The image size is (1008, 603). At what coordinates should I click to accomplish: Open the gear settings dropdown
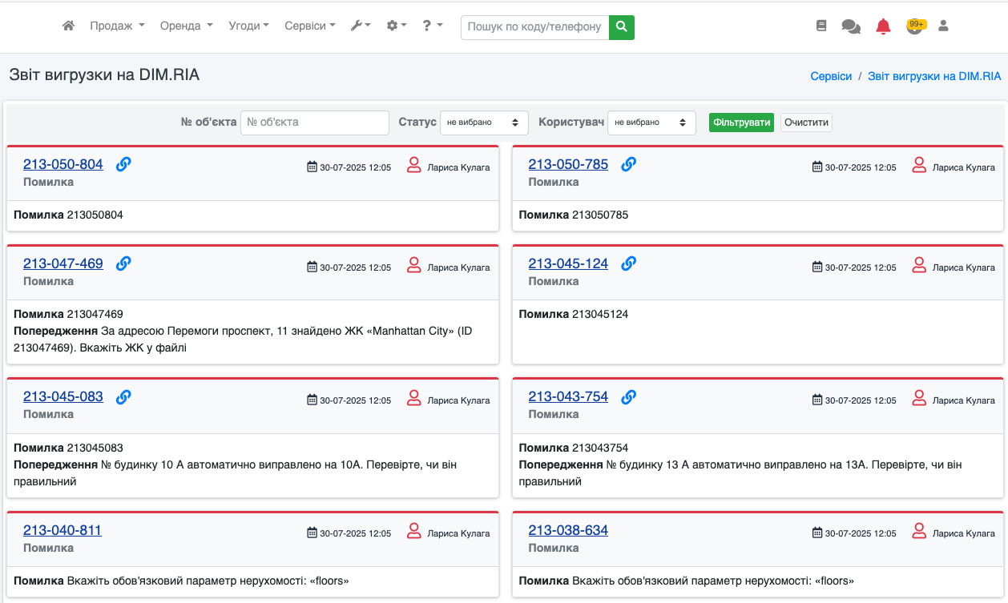pyautogui.click(x=397, y=26)
